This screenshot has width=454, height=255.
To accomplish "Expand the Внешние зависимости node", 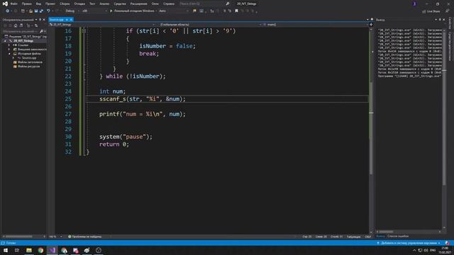I will coord(9,50).
